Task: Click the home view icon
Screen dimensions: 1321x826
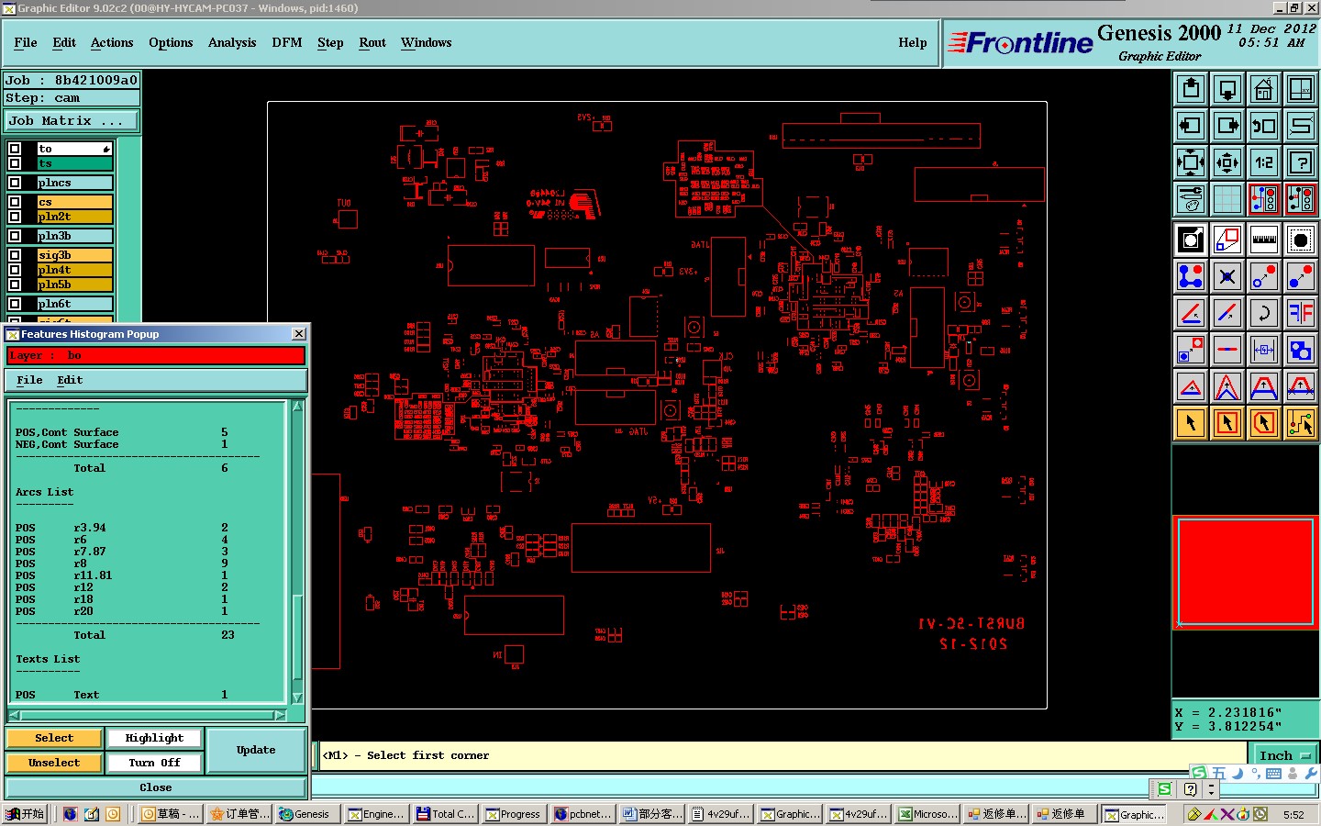Action: coord(1264,90)
